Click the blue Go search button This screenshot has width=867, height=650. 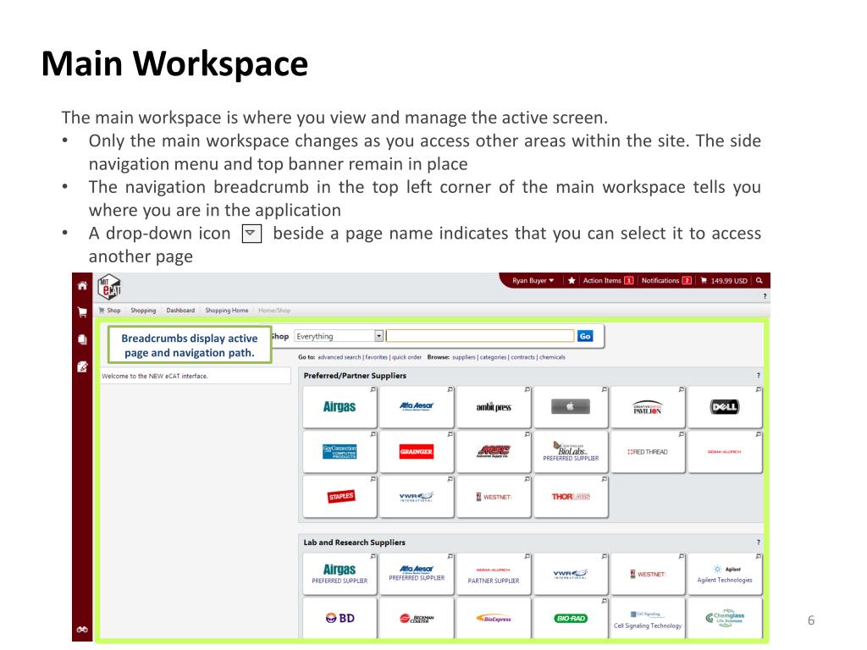pyautogui.click(x=585, y=336)
